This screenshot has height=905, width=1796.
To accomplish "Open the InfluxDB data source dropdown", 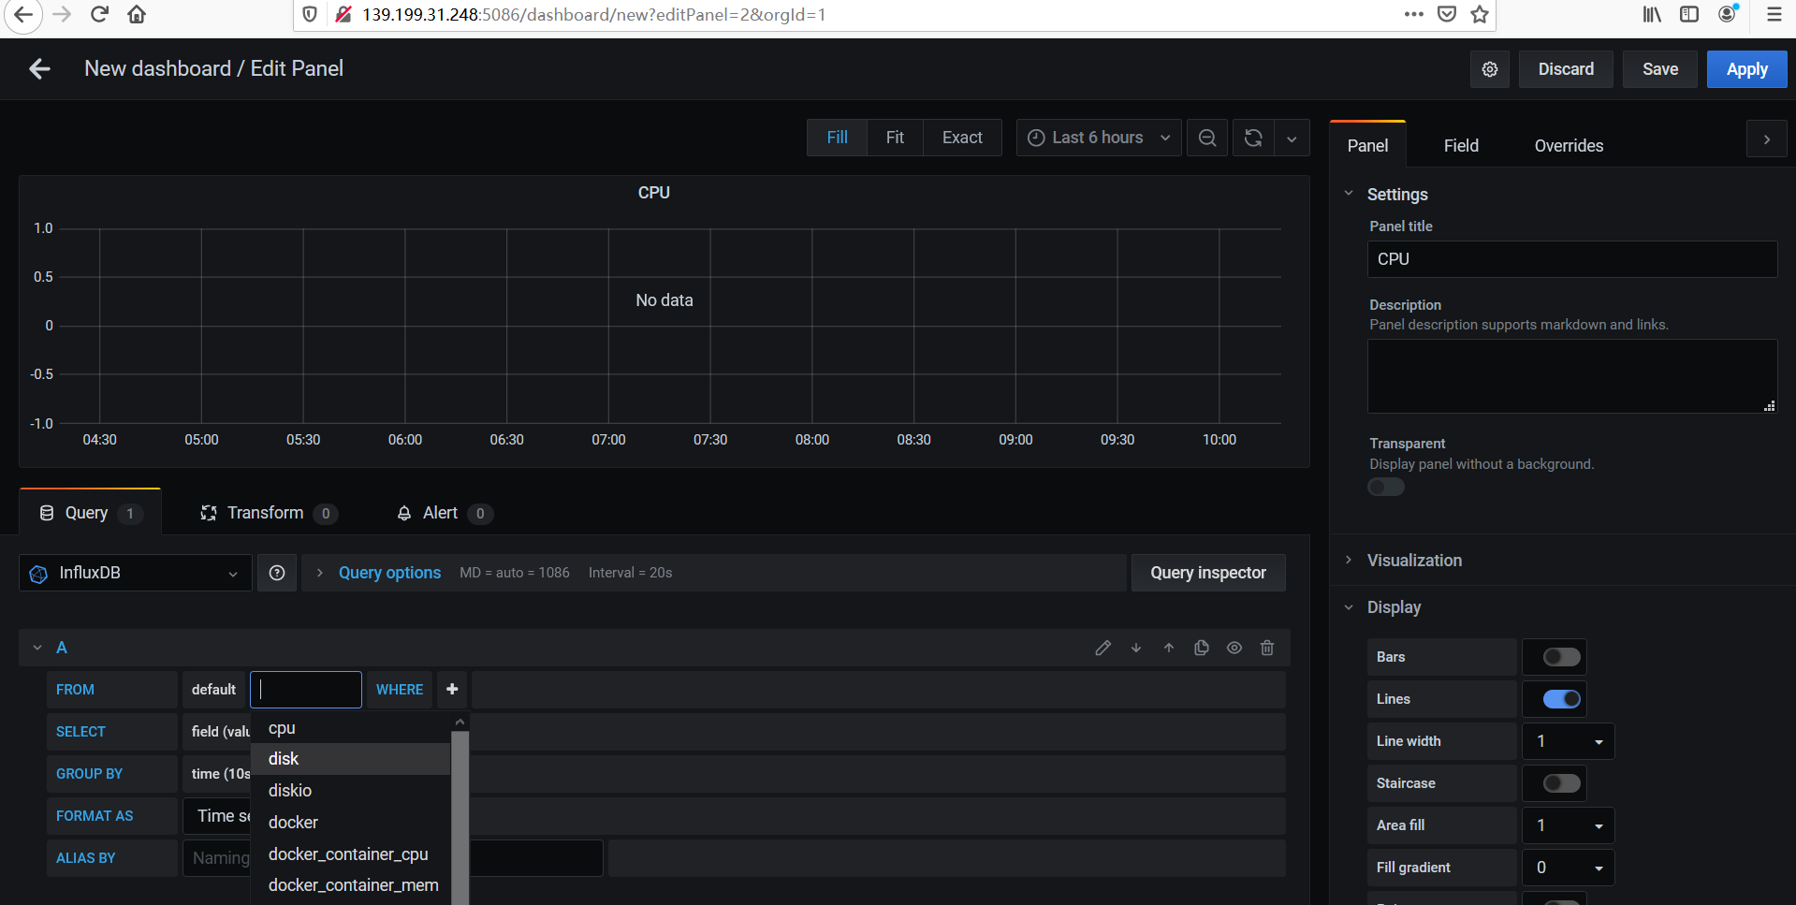I will point(134,572).
